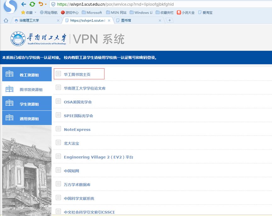Viewport: 272px width, 216px height.
Task: Open the SPIE国际光学会 link
Action: pos(78,116)
